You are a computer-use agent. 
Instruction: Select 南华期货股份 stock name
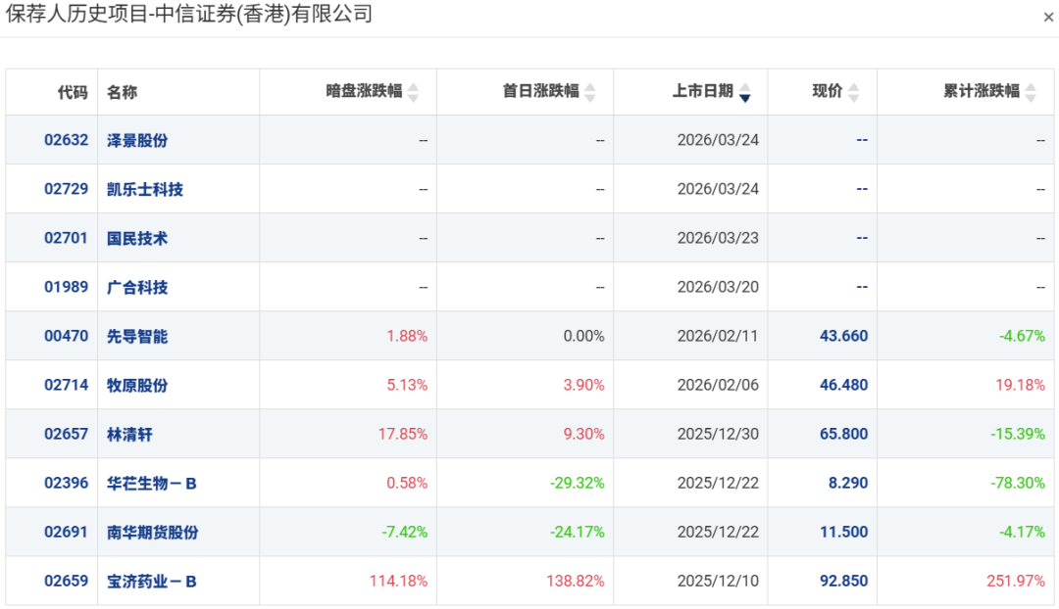[x=152, y=532]
